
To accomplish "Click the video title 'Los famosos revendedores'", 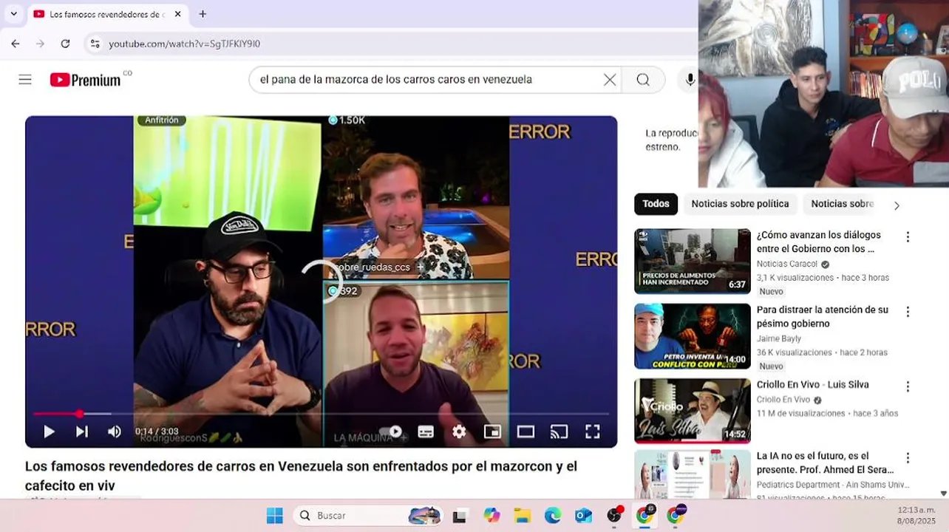I will (301, 476).
